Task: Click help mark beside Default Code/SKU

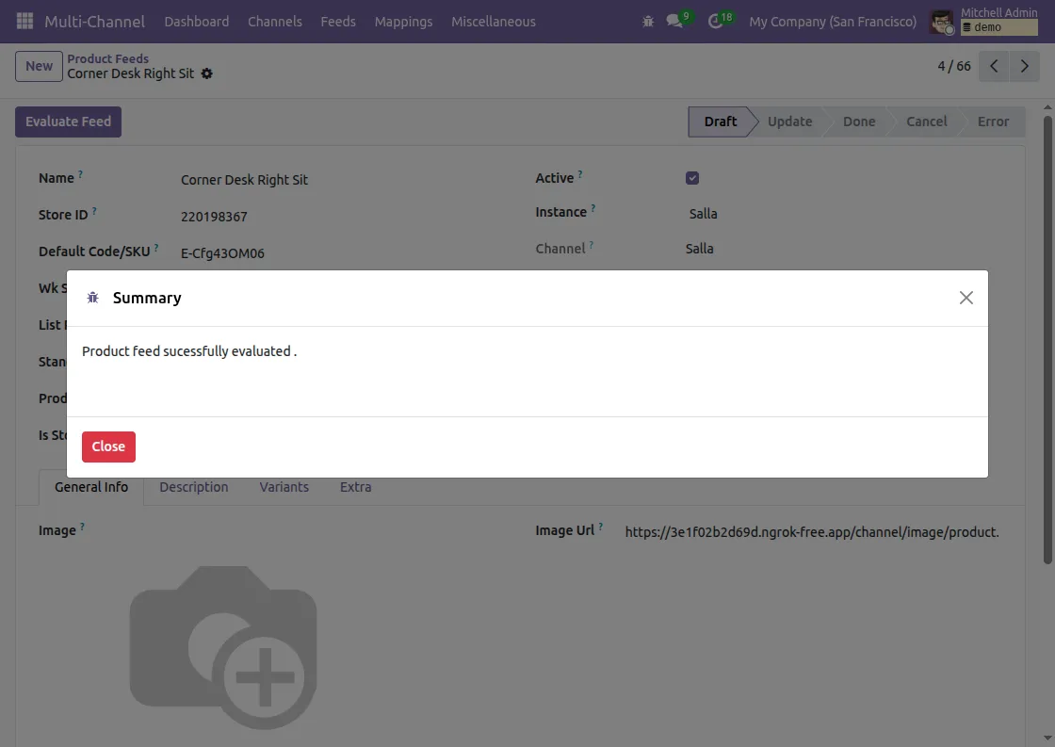Action: pos(156,248)
